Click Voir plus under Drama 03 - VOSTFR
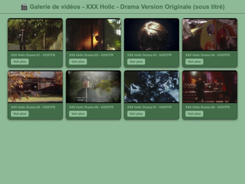The width and height of the screenshot is (245, 184). click(136, 62)
